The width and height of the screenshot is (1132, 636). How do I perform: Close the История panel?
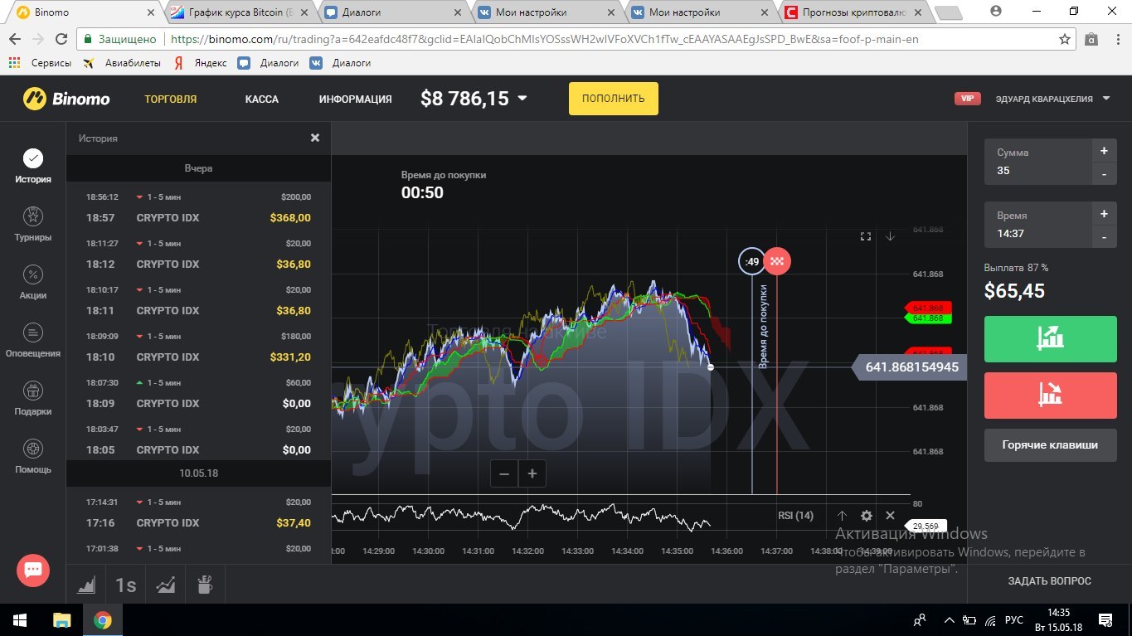point(315,138)
